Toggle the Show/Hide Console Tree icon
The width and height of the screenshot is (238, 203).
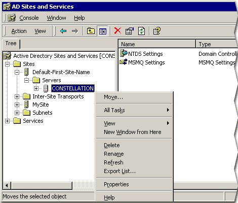[103, 31]
